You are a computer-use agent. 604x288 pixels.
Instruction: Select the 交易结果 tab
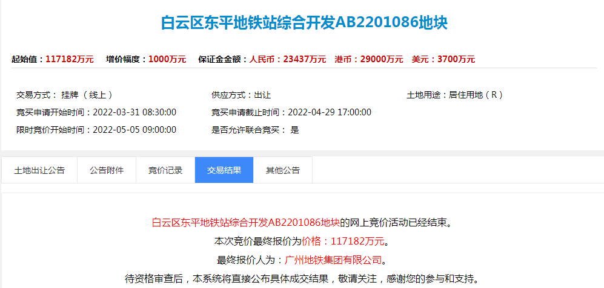[224, 170]
